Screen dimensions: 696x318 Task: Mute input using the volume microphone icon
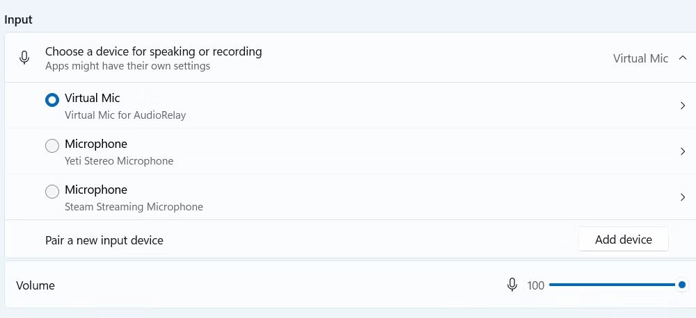coord(512,285)
